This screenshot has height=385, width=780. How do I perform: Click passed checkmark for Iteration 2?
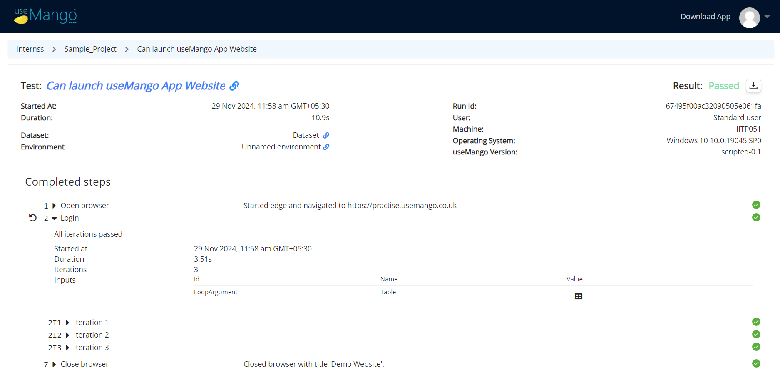click(x=756, y=334)
